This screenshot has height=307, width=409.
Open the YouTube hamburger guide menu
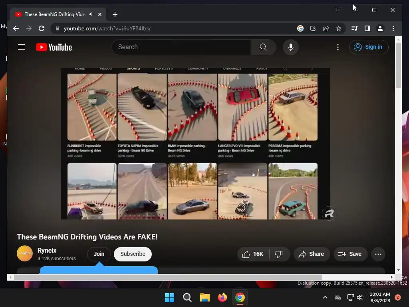(22, 47)
